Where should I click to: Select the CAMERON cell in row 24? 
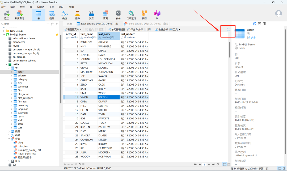pos(88,140)
